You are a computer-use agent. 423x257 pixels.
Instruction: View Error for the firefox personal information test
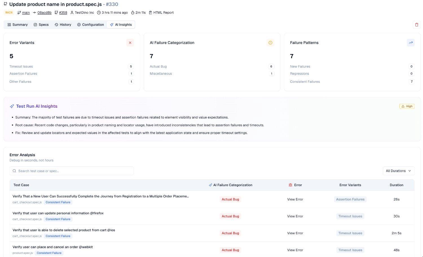point(295,216)
